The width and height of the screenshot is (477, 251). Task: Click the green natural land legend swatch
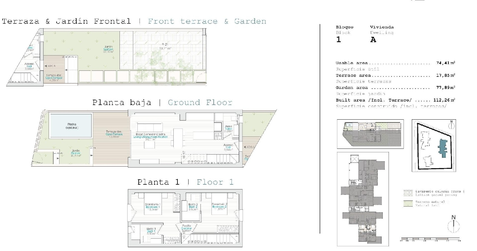tap(408, 204)
